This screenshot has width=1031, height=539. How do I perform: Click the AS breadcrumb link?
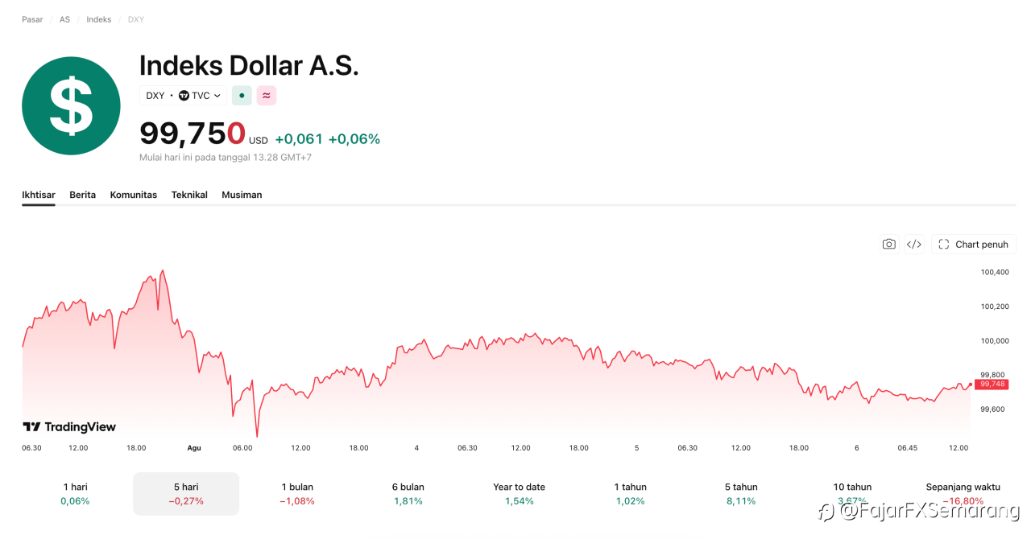[x=64, y=19]
